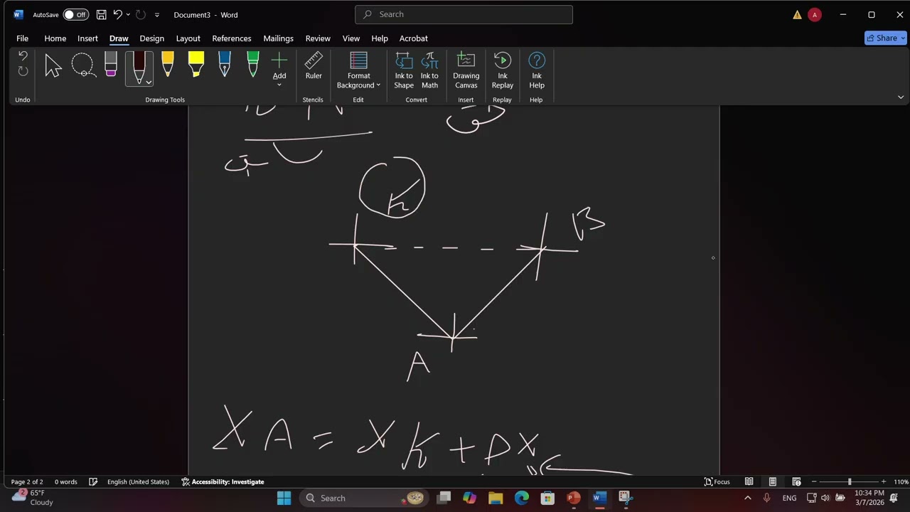Switch to the Home tab
The width and height of the screenshot is (910, 512).
click(55, 38)
